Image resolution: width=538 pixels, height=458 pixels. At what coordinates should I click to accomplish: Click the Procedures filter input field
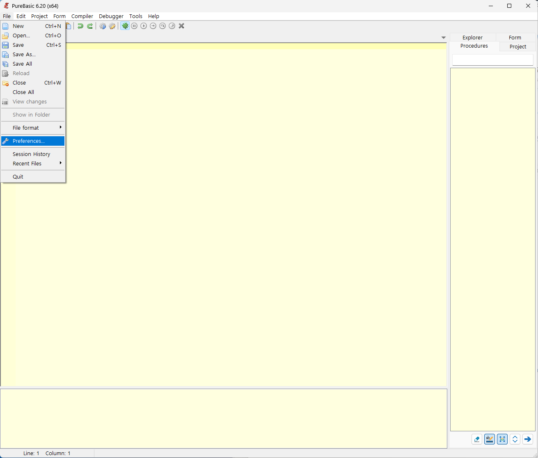pyautogui.click(x=493, y=60)
